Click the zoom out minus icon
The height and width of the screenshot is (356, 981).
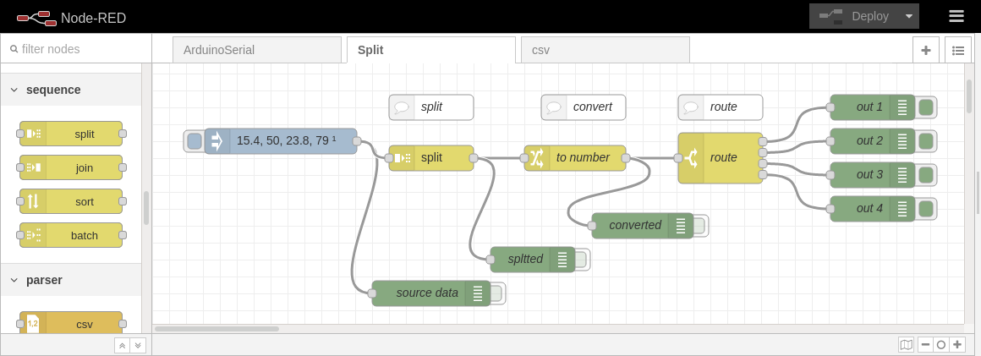(925, 344)
